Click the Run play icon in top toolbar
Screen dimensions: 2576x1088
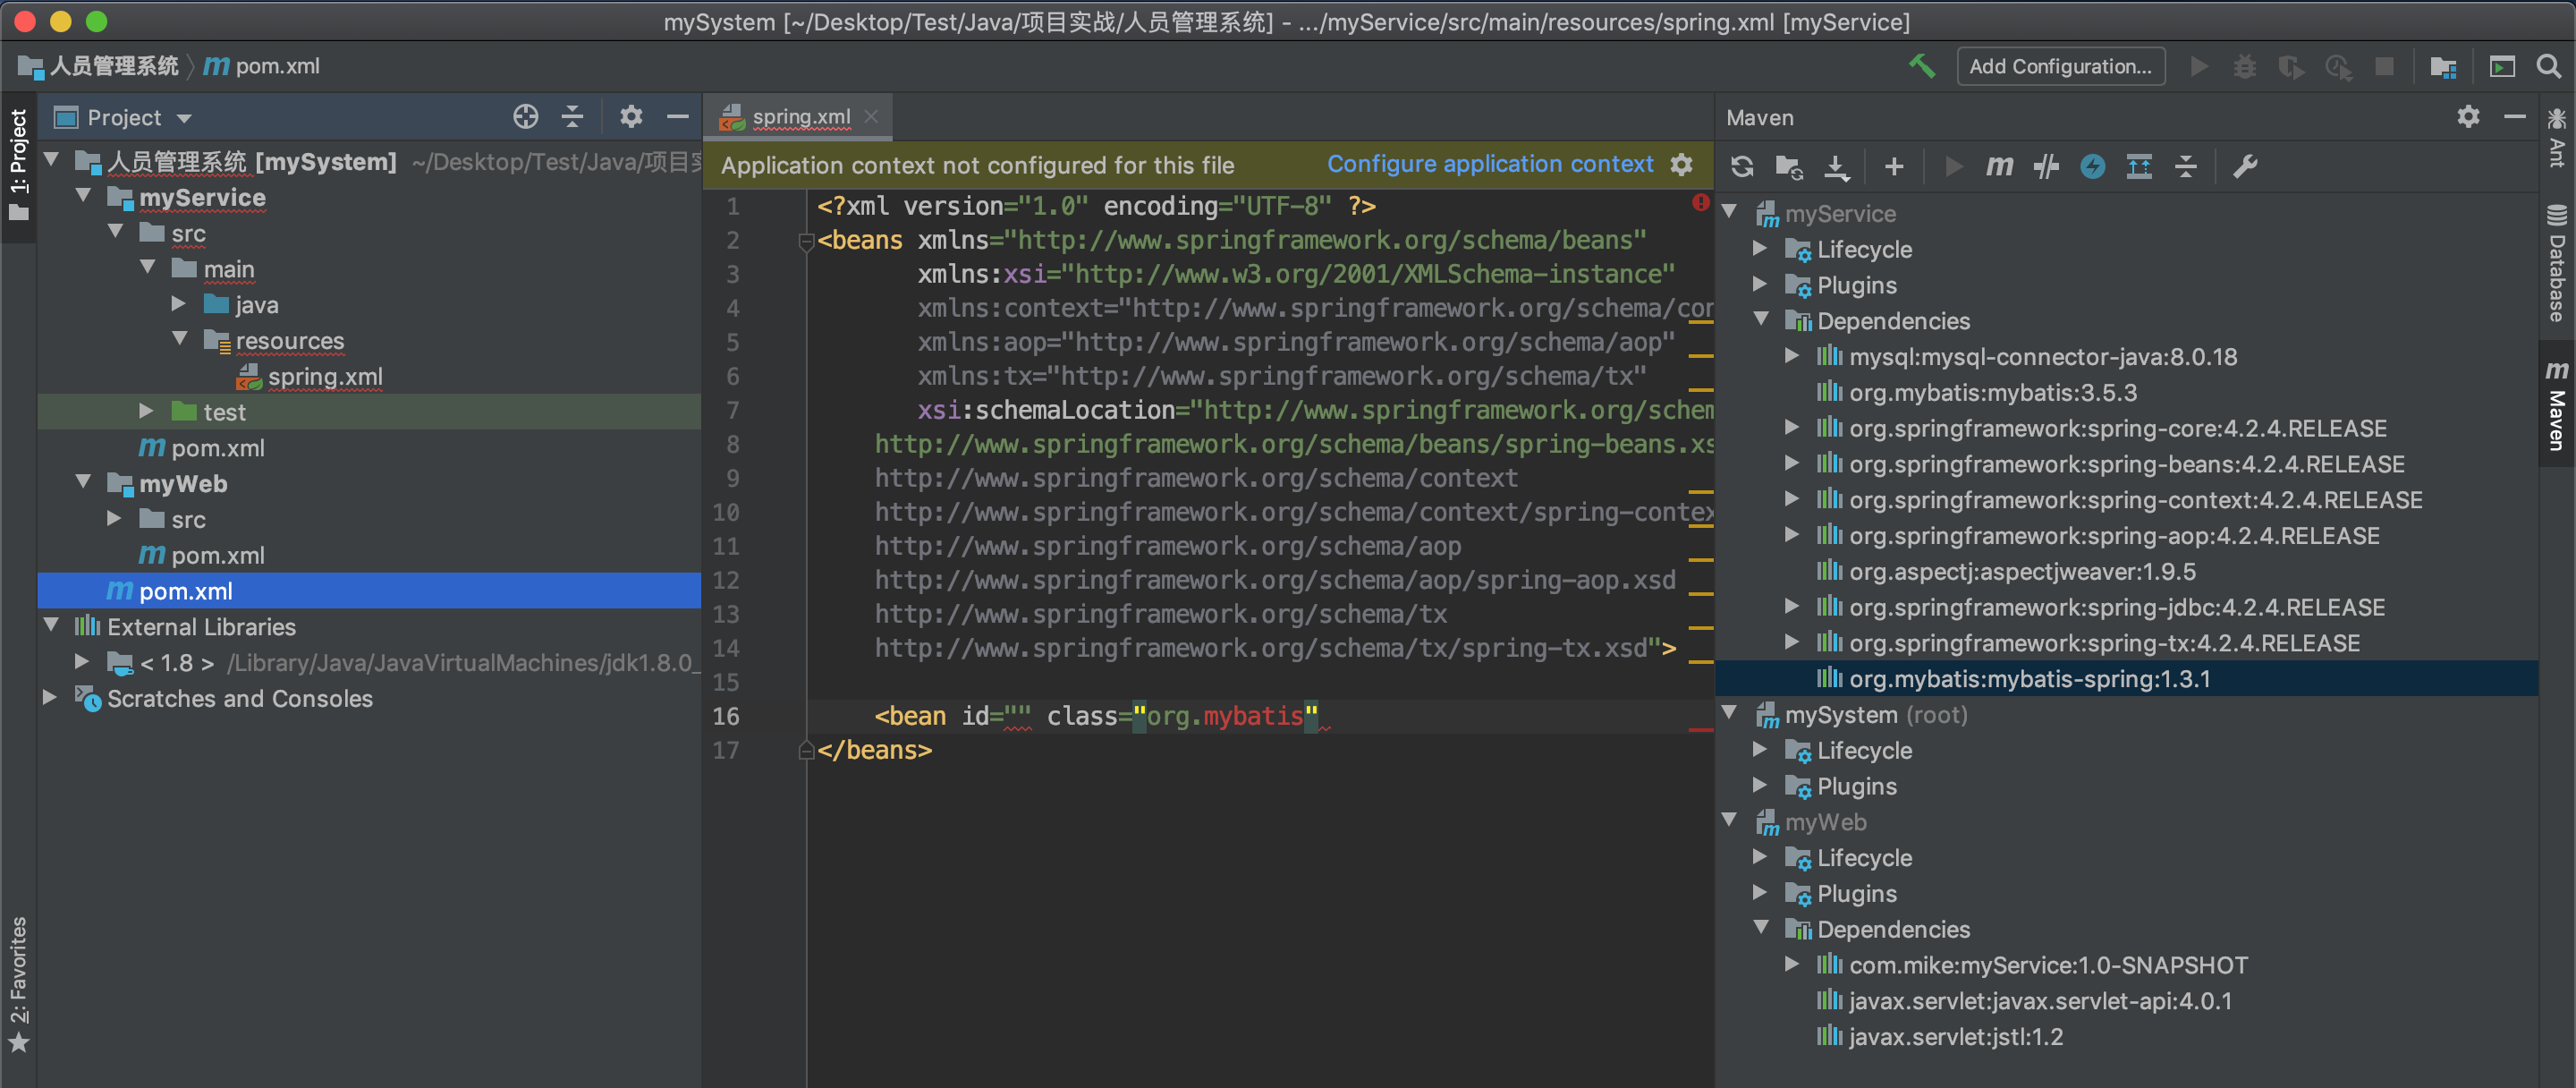[2199, 66]
